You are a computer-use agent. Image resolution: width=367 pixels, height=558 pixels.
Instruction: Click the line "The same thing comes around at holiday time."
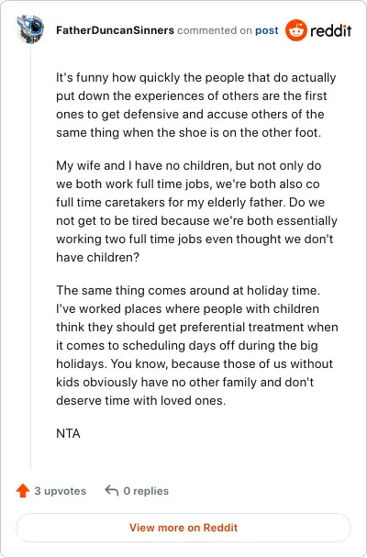pos(188,290)
